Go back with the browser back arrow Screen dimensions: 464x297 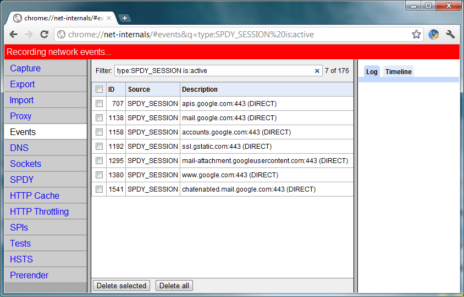pyautogui.click(x=14, y=35)
